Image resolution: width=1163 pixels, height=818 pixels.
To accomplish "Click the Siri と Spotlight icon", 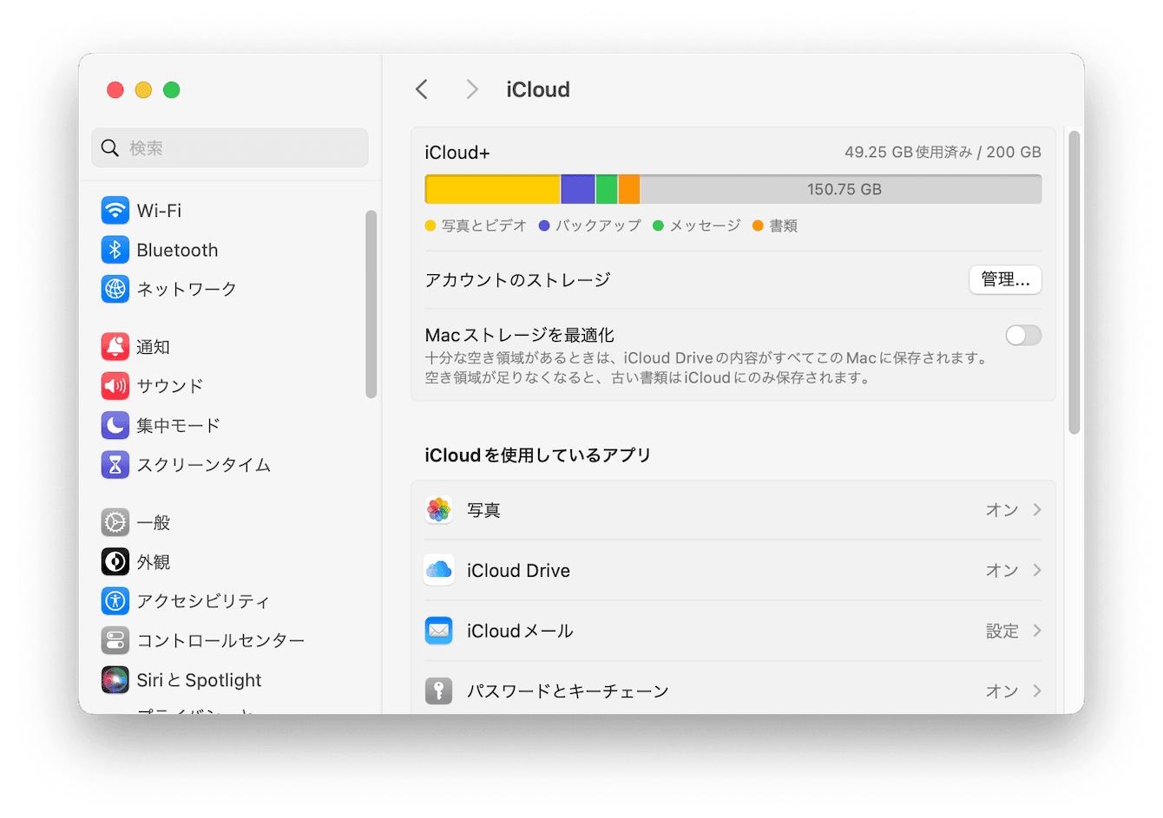I will 115,680.
